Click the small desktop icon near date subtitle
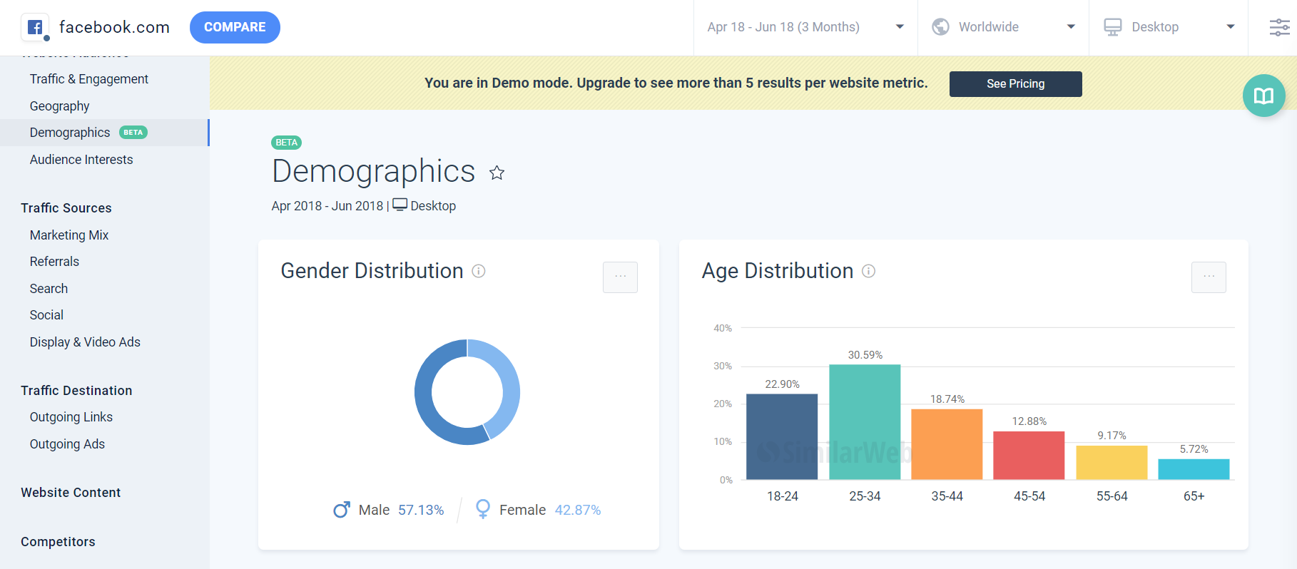The height and width of the screenshot is (569, 1297). tap(400, 205)
